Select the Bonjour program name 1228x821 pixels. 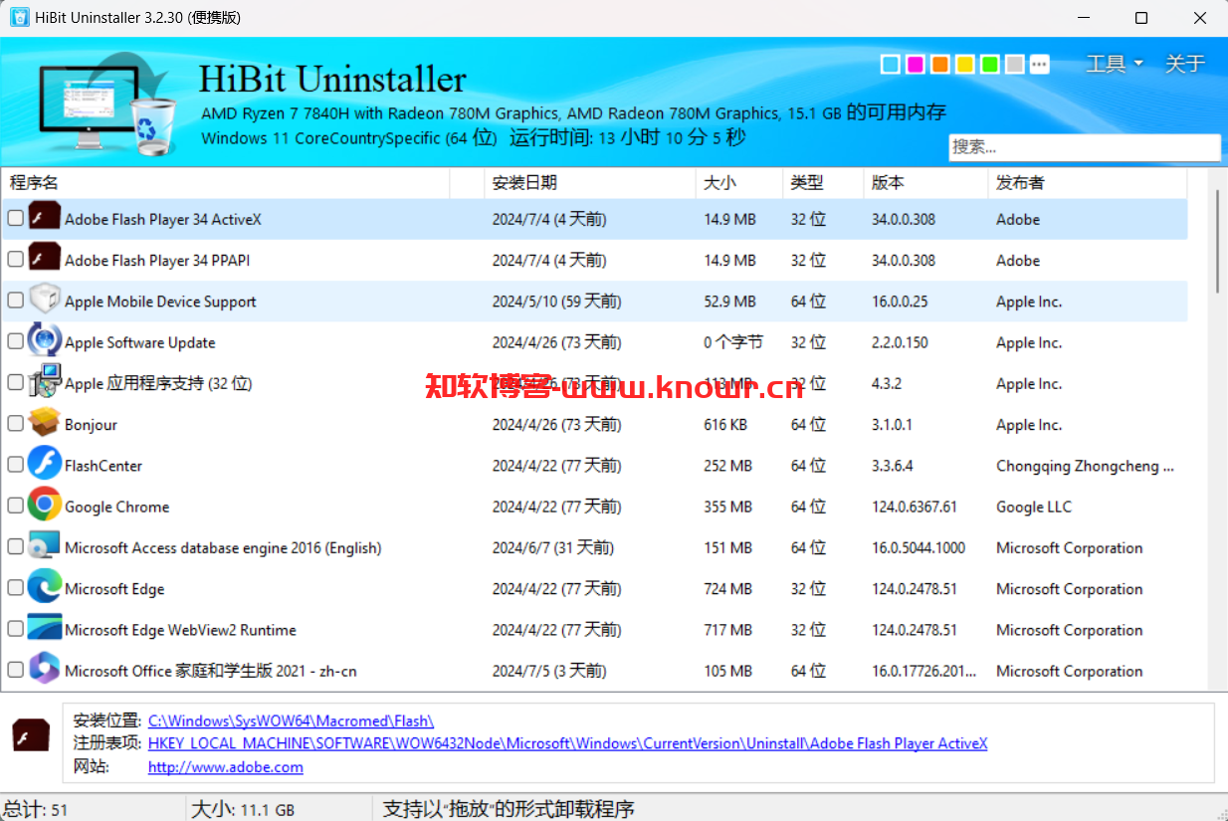pyautogui.click(x=91, y=425)
